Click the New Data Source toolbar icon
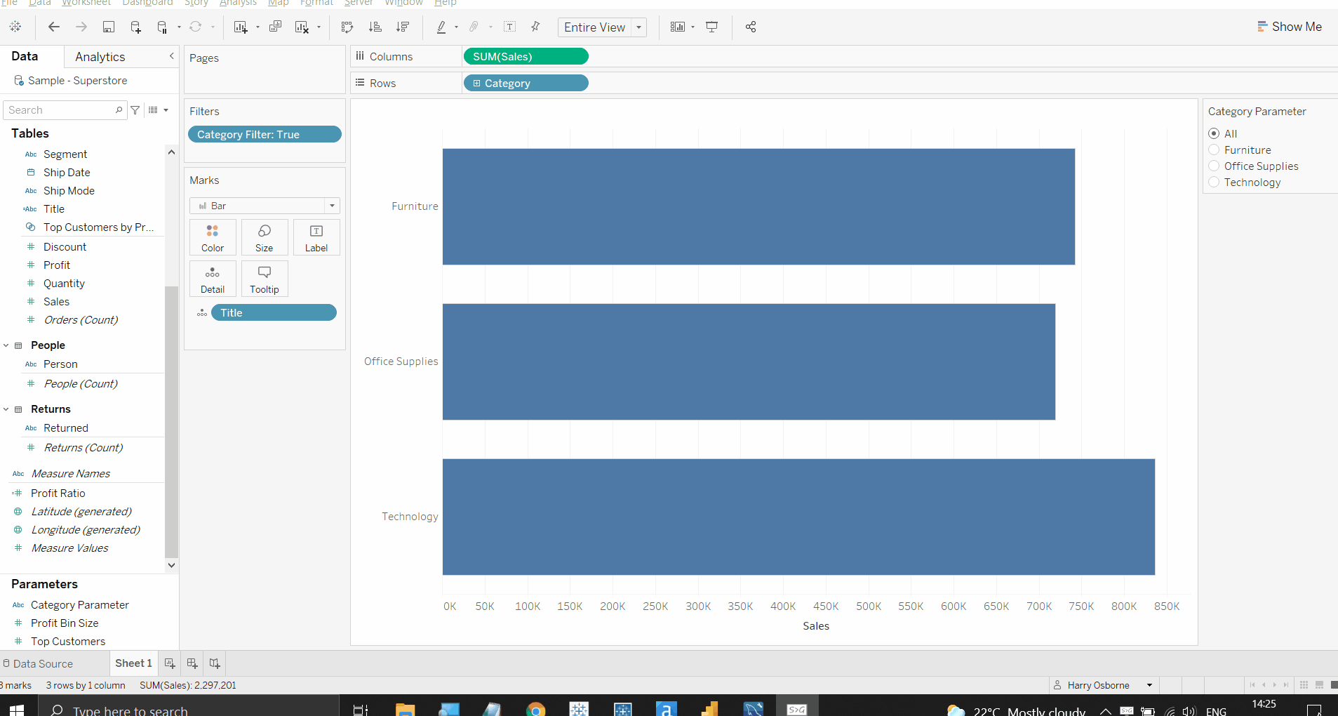This screenshot has width=1338, height=716. pos(136,27)
